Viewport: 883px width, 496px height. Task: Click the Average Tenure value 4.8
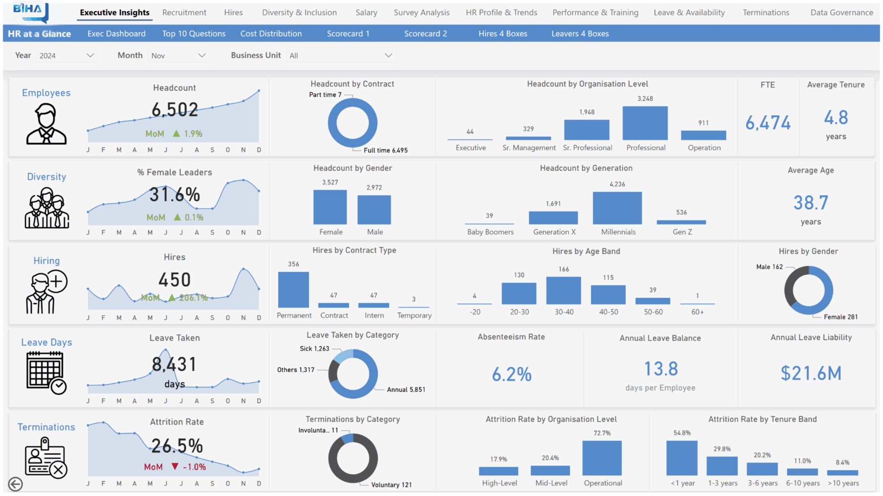836,117
